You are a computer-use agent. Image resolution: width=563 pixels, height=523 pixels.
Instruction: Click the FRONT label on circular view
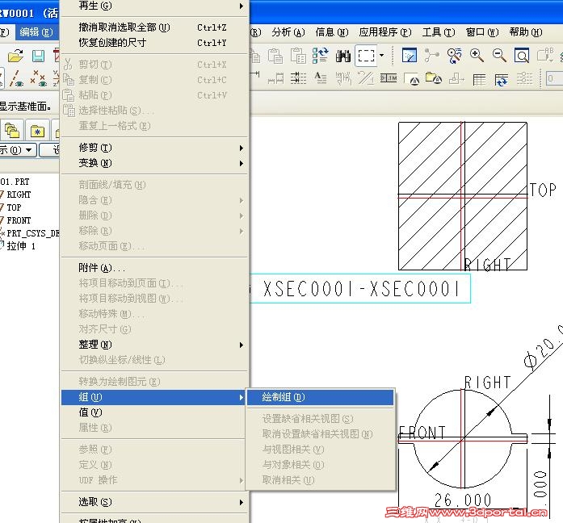[x=422, y=433]
